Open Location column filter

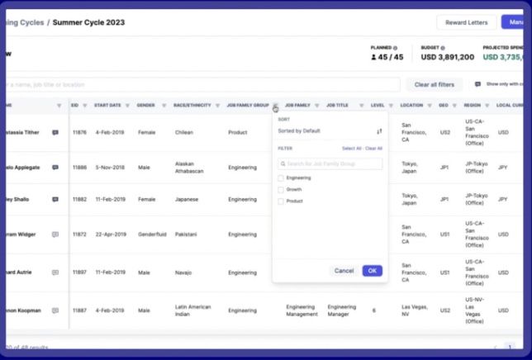[x=430, y=106]
